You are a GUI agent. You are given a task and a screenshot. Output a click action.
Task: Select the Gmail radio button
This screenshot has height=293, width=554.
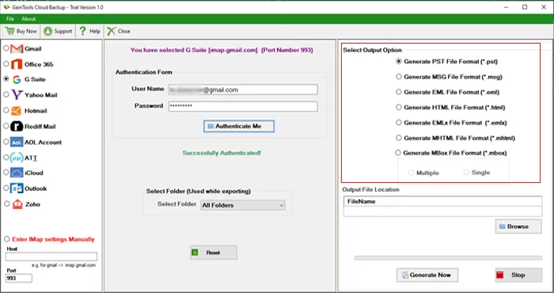[x=6, y=48]
